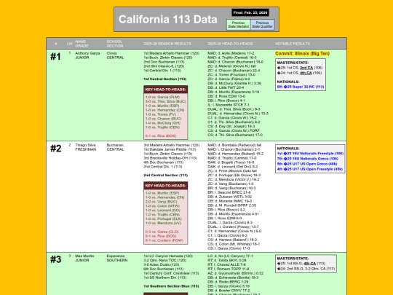Click '1-0 vs. Colon (MTW)' entry

point(162,206)
